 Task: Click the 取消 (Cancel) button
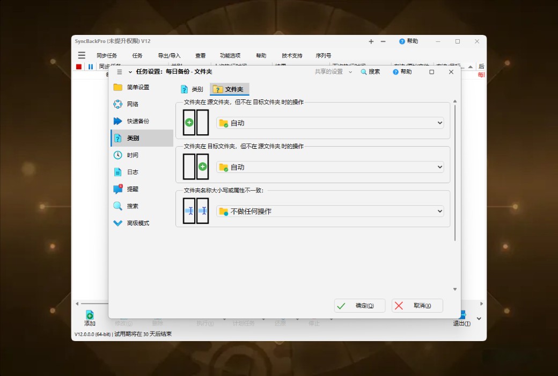click(x=417, y=306)
